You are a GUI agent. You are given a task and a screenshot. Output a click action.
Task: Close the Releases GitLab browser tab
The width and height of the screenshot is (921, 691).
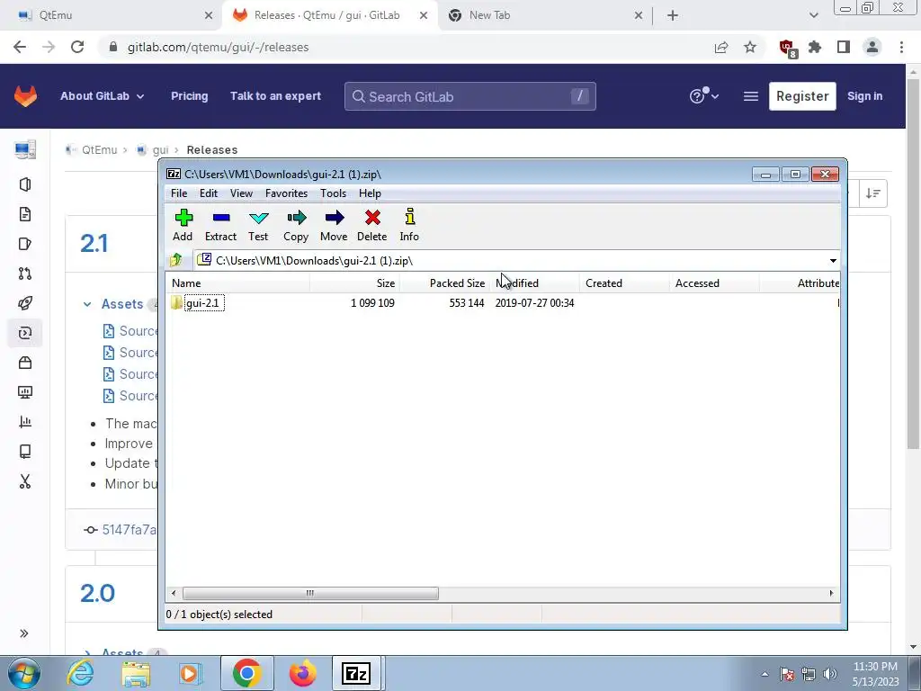(424, 16)
